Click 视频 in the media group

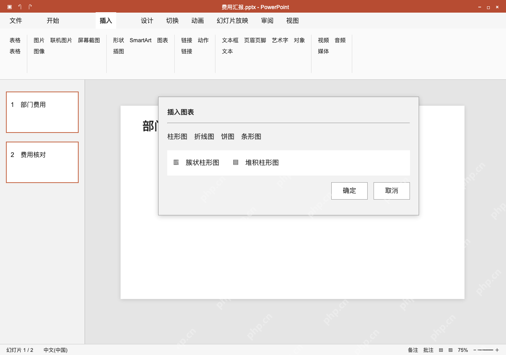323,40
